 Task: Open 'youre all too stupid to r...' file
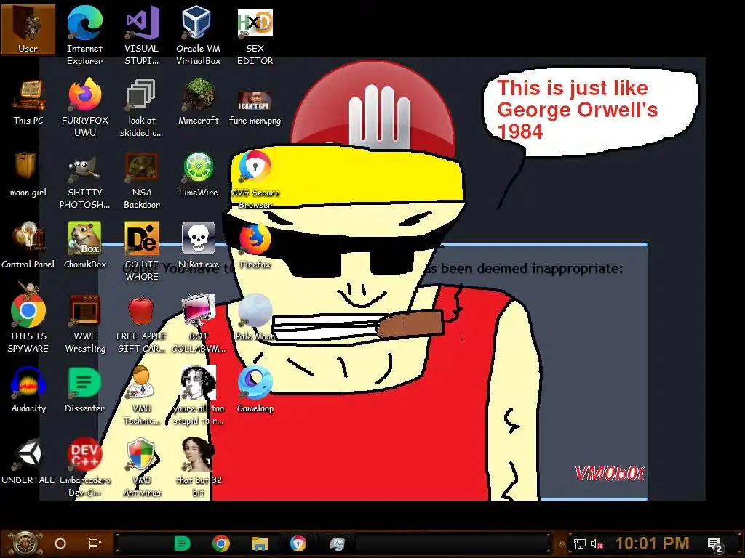coord(198,396)
